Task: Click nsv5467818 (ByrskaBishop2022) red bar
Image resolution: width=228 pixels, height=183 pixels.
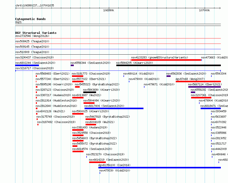Action: click(91, 119)
